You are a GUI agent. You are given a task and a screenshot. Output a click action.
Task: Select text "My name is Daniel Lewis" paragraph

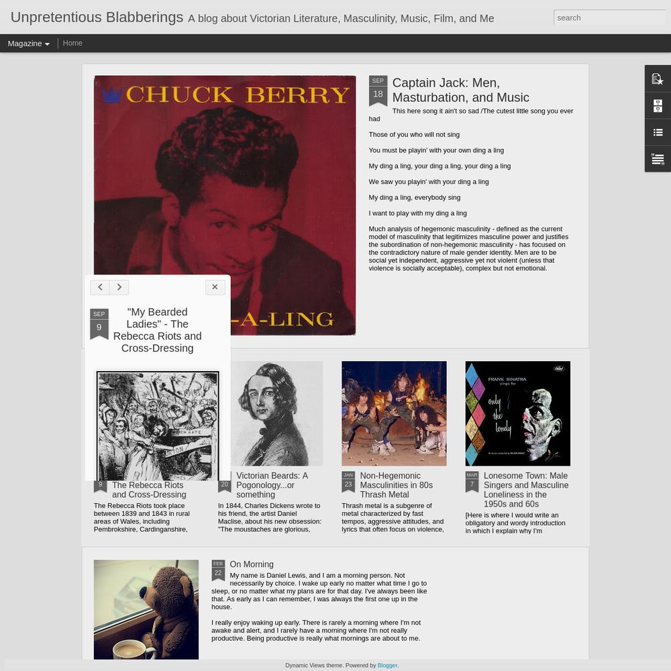click(x=319, y=591)
